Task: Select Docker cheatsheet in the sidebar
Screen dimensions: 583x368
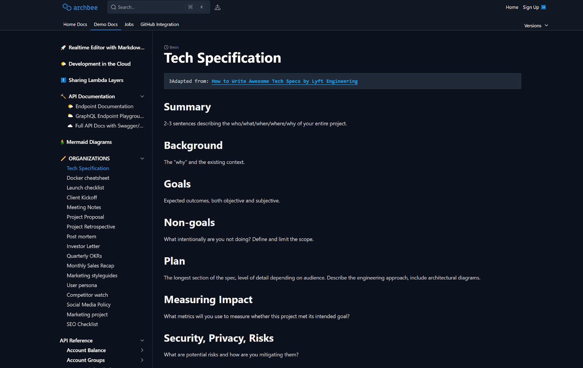Action: 88,178
